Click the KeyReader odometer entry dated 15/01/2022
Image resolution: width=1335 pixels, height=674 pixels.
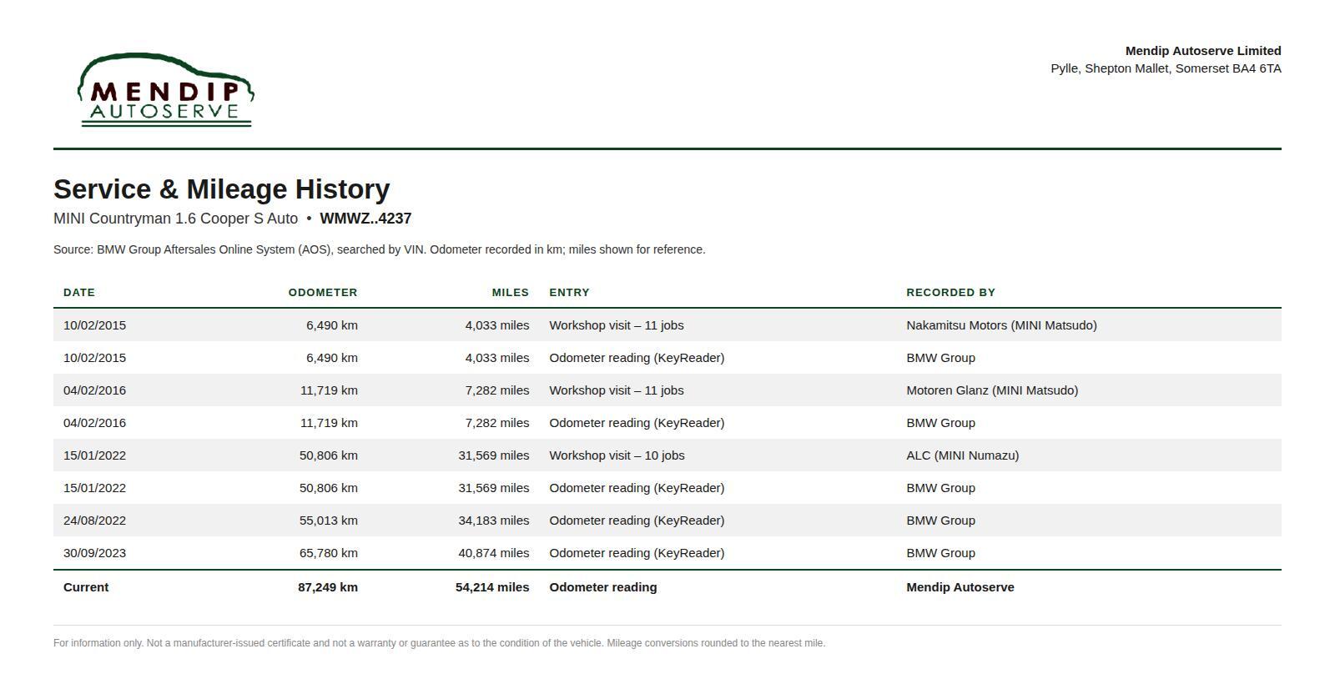click(637, 488)
